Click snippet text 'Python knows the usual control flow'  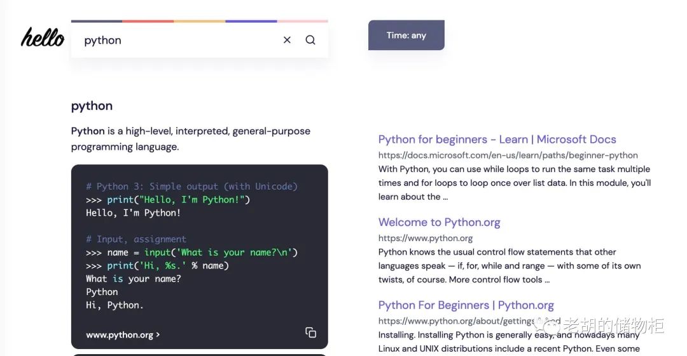510,266
